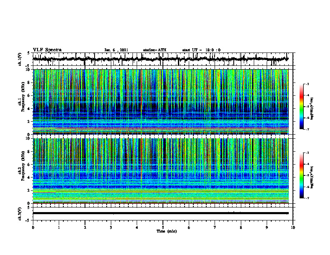Click the "ch.1(V)" axis label
330x255 pixels.
[20, 59]
